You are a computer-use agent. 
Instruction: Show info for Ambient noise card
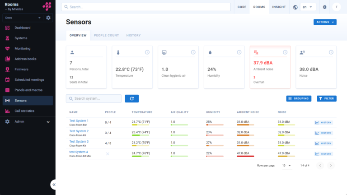point(285,52)
